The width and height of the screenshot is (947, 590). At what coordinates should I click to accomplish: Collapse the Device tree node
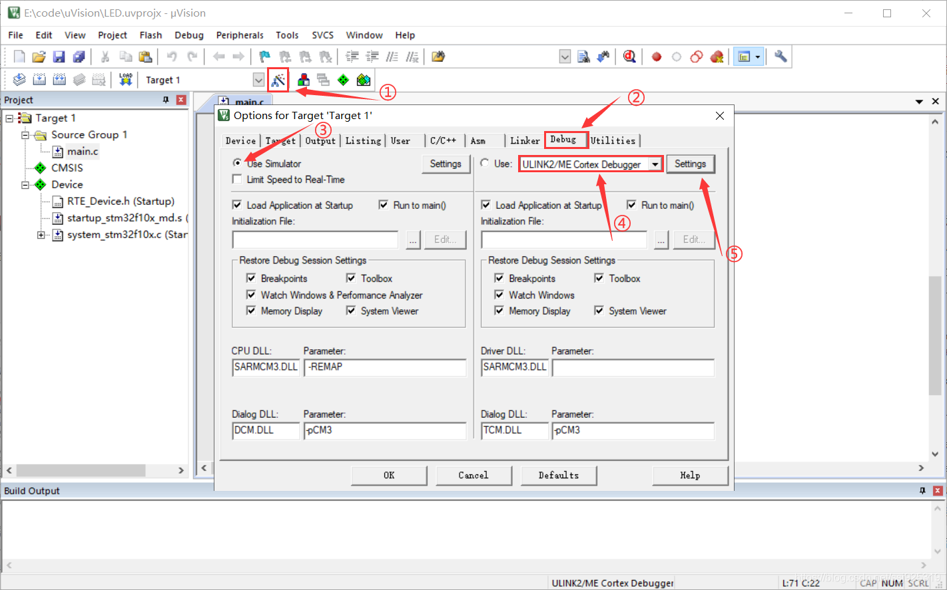[25, 185]
